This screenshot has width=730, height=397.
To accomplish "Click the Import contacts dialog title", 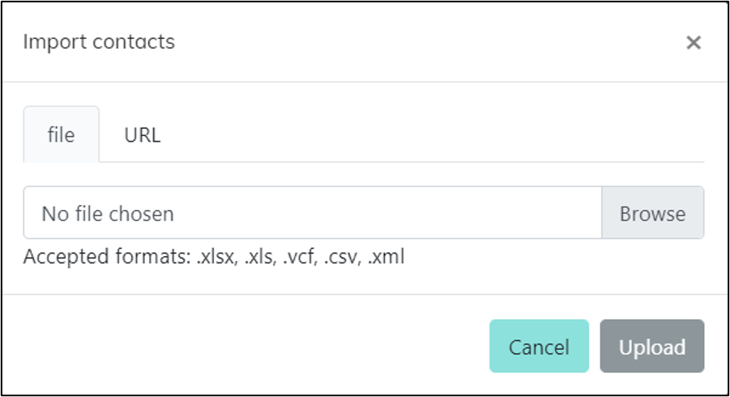I will click(x=99, y=42).
